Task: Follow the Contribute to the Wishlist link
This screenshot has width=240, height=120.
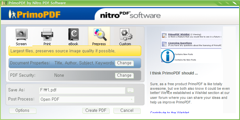Action: (x=170, y=113)
